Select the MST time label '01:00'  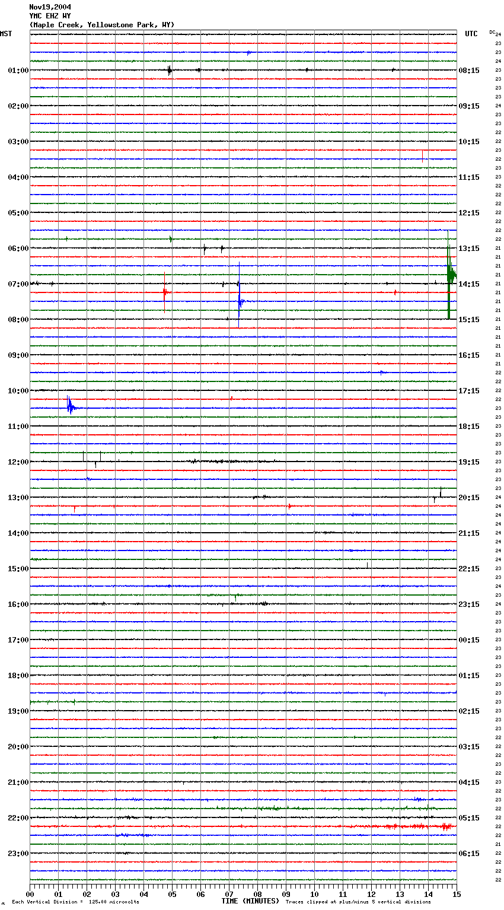coord(18,71)
